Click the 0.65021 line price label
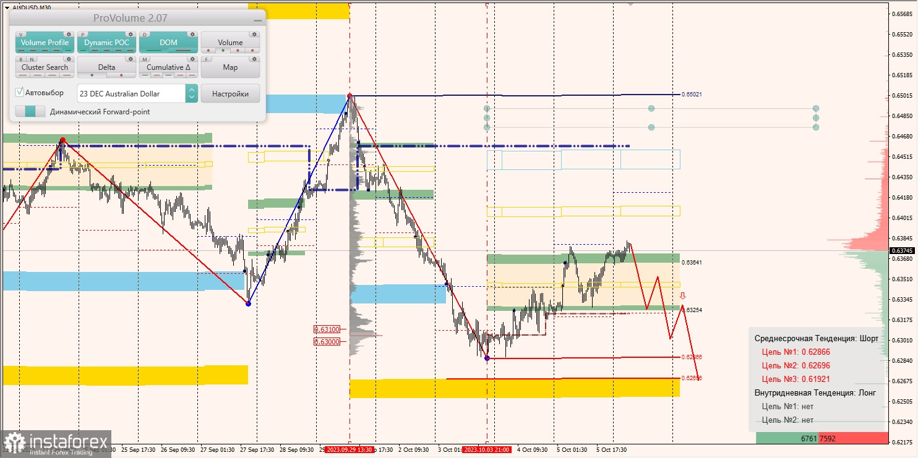Screen dimensions: 918x458 point(692,95)
